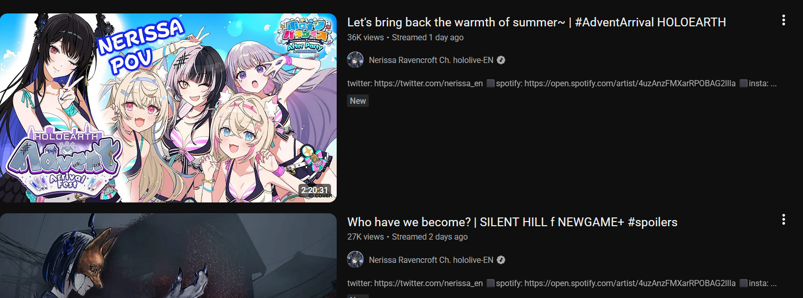Click Nerissa channel avatar under AdventArrival video

(x=355, y=60)
